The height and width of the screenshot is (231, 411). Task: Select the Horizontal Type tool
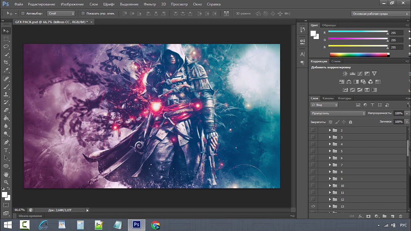pyautogui.click(x=6, y=150)
